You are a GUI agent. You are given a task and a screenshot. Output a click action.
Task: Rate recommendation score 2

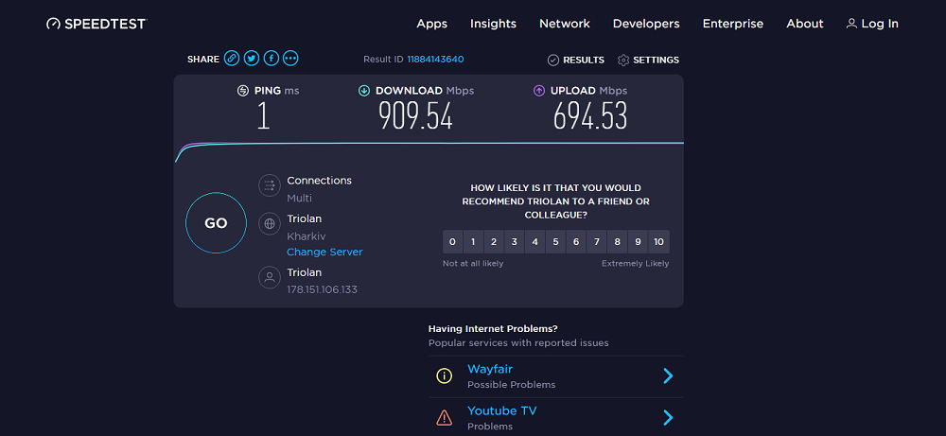494,242
